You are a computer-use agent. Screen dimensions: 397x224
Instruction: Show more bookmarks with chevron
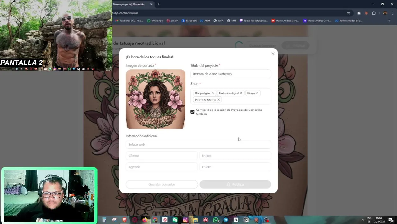tap(389, 21)
